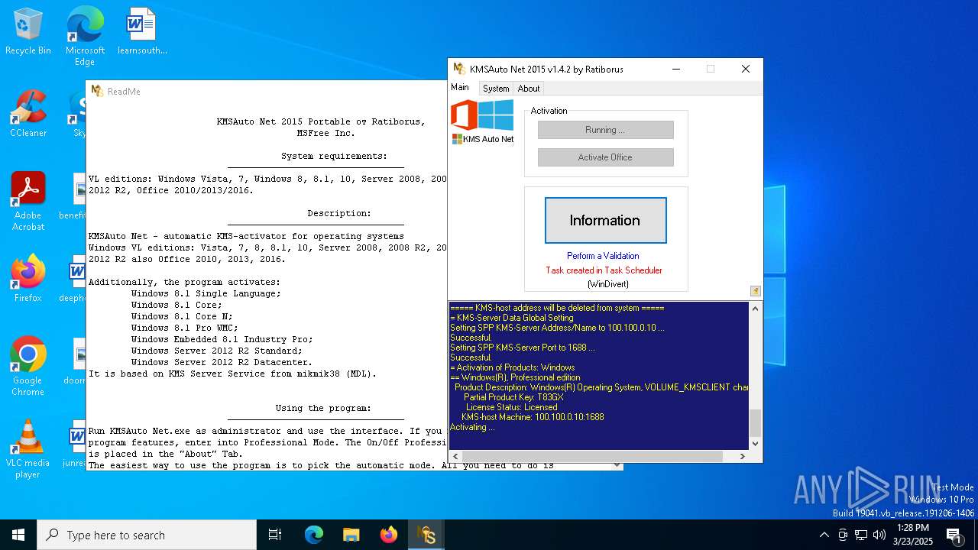This screenshot has height=550, width=978.
Task: Click 'Setting SPP KMS-Server Port to 1688' line
Action: pos(523,348)
